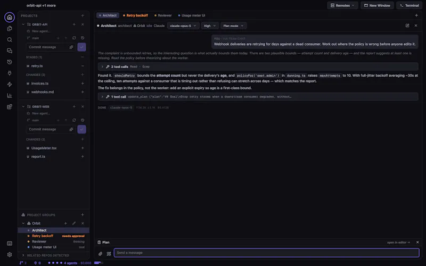Viewport: 426px width, 266px height.
Task: Open the chat conversations sidebar icon
Action: 10,51
